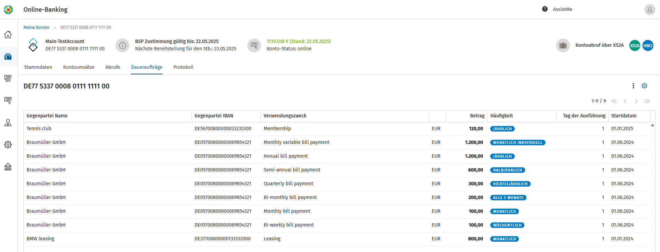The width and height of the screenshot is (660, 252).
Task: Go to previous page of results
Action: click(625, 101)
